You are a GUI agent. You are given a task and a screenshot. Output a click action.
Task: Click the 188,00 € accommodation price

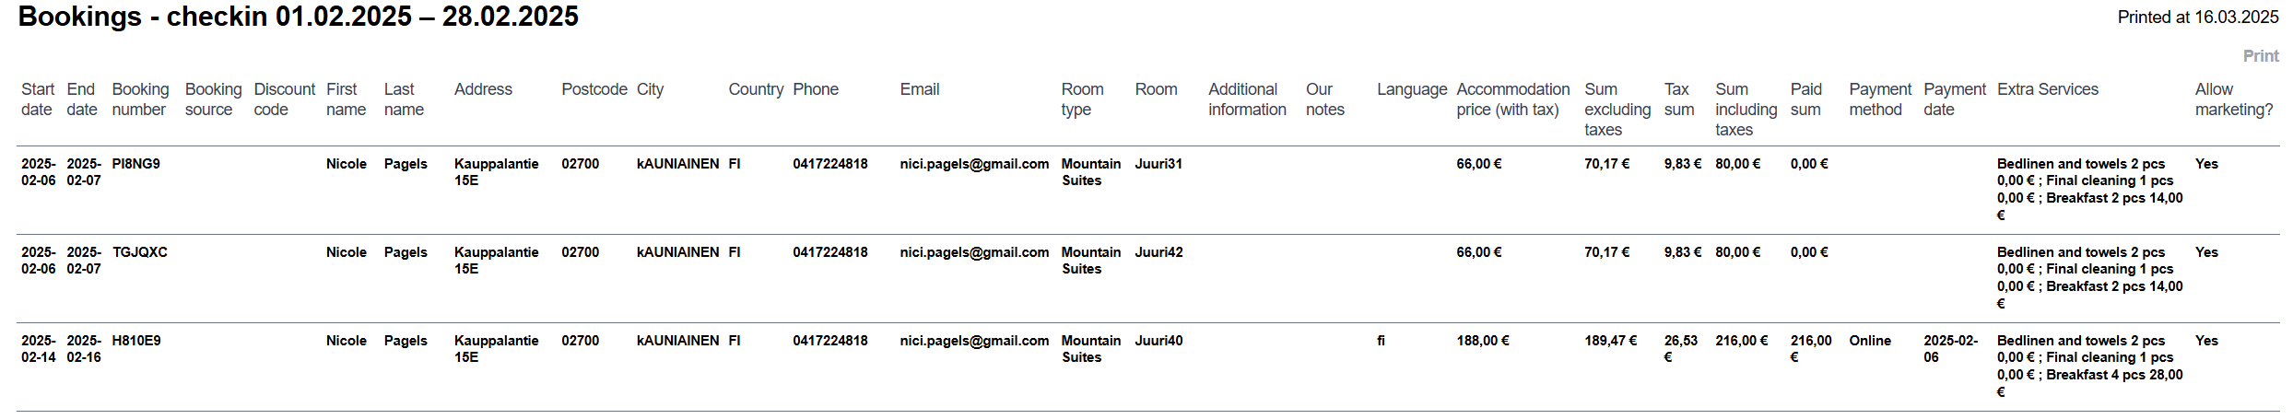[1482, 341]
